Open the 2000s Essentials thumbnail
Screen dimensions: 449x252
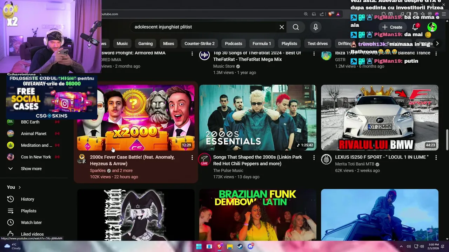tap(257, 118)
